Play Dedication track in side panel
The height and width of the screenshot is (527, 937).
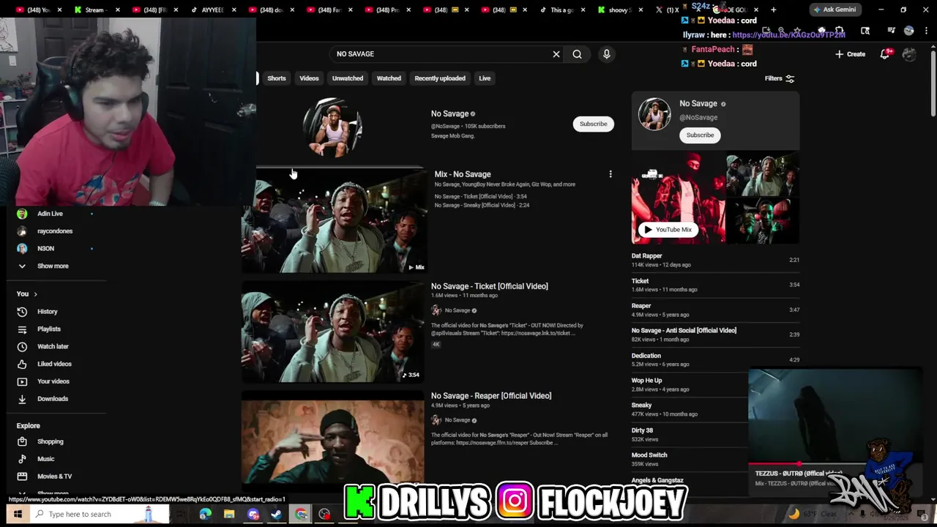(x=715, y=359)
